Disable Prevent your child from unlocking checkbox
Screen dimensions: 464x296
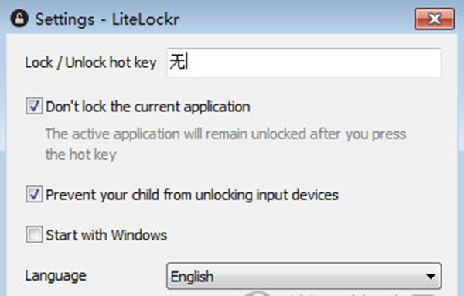pyautogui.click(x=34, y=194)
